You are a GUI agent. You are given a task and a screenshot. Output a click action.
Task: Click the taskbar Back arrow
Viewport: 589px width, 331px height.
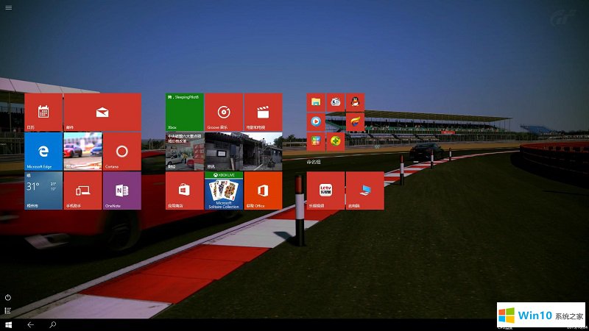30,325
